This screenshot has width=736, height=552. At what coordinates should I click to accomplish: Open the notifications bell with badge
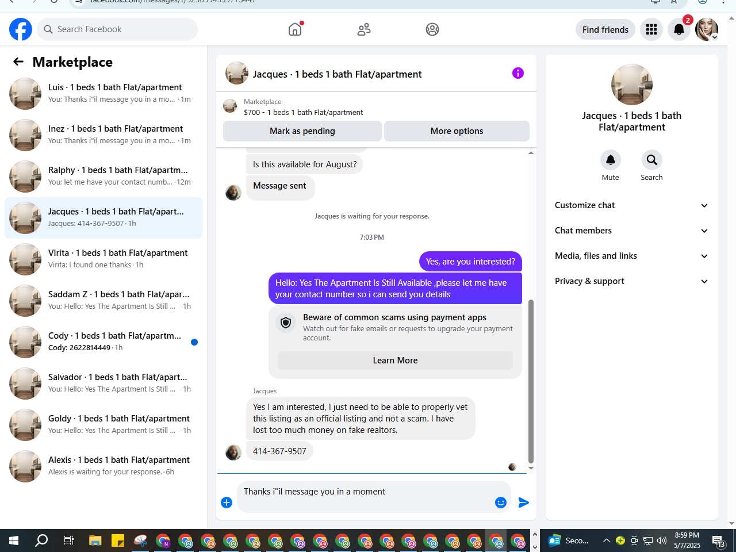click(679, 29)
